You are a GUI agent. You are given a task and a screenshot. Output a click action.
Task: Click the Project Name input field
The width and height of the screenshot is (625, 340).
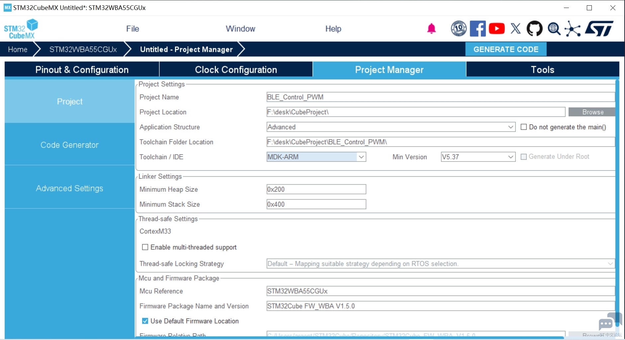tap(441, 97)
